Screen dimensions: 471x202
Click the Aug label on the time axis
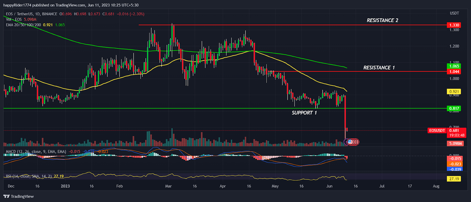[436, 186]
